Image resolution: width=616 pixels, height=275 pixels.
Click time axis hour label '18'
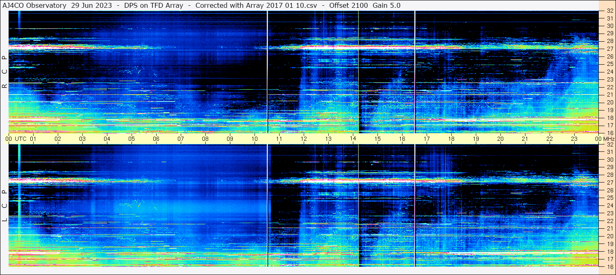pyautogui.click(x=451, y=139)
